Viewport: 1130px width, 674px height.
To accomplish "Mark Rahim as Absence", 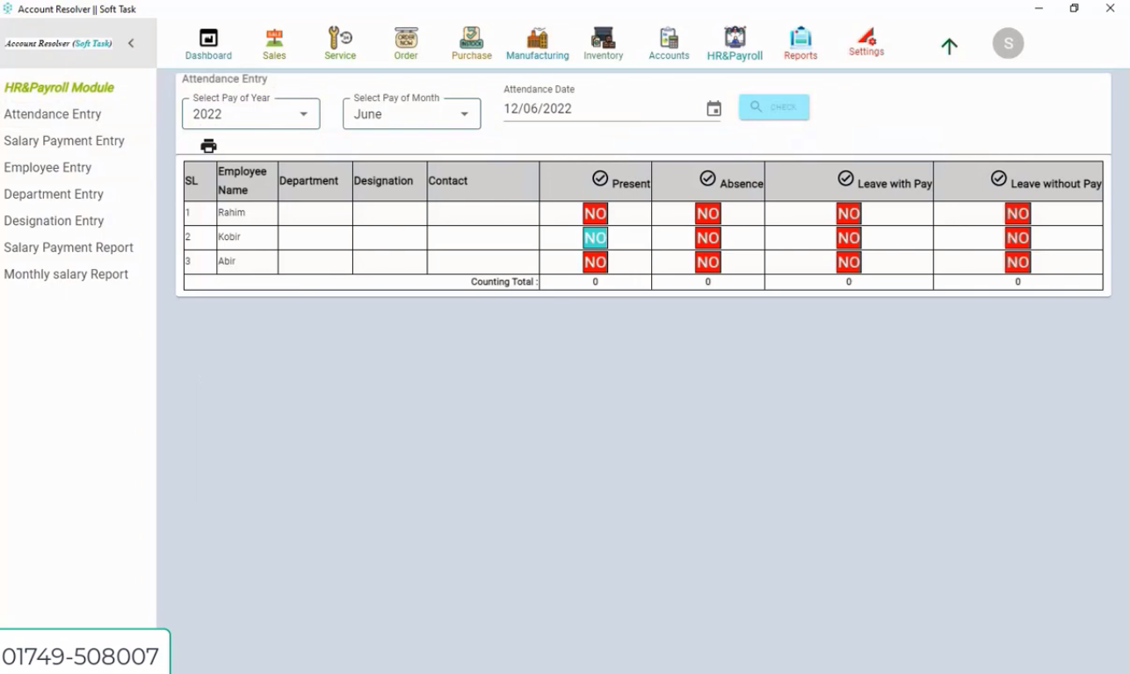I will (707, 213).
